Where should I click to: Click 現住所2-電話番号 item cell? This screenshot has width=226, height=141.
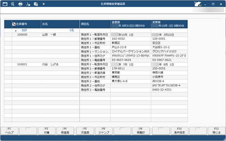click(95, 90)
